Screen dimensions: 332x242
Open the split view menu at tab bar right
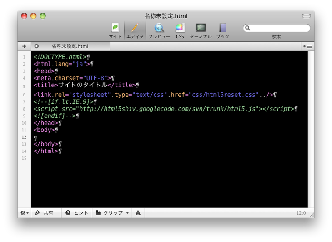(307, 46)
